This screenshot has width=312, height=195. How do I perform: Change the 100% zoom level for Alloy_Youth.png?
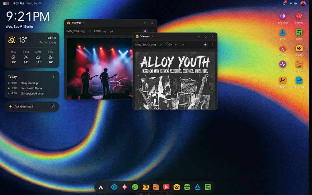point(168,45)
